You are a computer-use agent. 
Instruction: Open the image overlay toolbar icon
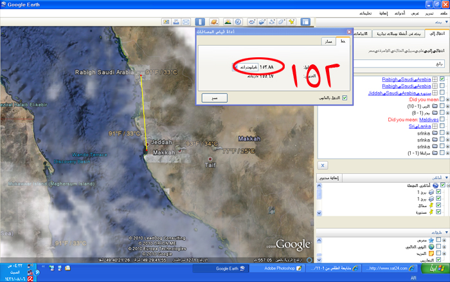pos(166,22)
